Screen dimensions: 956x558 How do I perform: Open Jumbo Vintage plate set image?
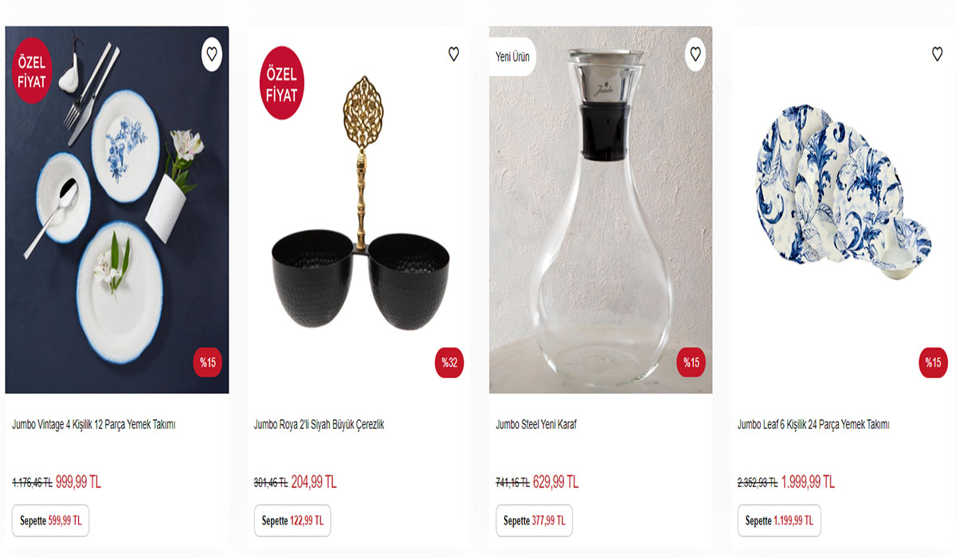click(x=117, y=223)
